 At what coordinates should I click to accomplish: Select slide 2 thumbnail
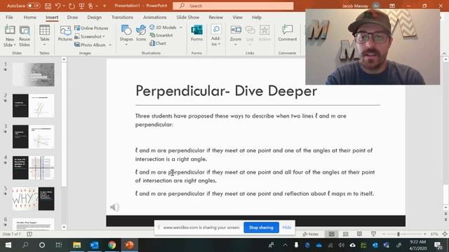click(x=33, y=106)
